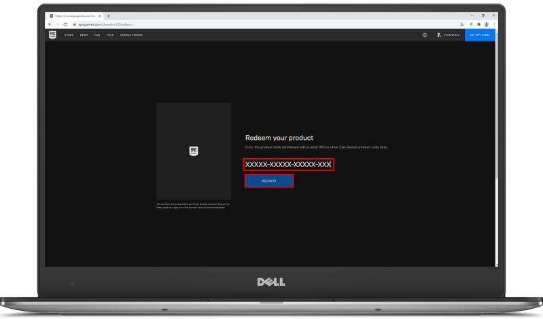This screenshot has height=319, width=543.
Task: Open a new browser tab with plus
Action: (x=108, y=16)
